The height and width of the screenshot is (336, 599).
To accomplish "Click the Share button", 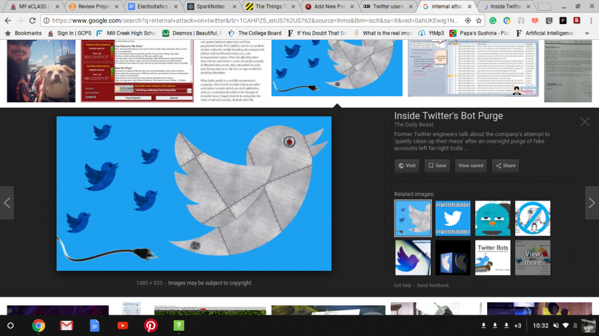I will coord(505,166).
